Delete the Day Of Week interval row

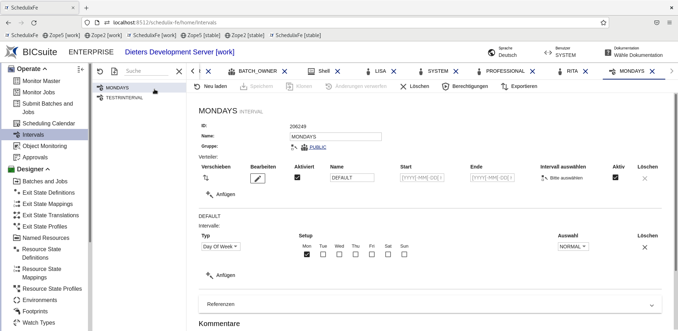click(x=644, y=247)
